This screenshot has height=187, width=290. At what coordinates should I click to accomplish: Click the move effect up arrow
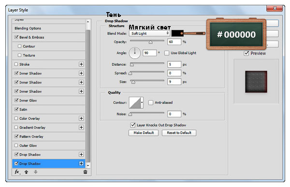click(x=26, y=172)
